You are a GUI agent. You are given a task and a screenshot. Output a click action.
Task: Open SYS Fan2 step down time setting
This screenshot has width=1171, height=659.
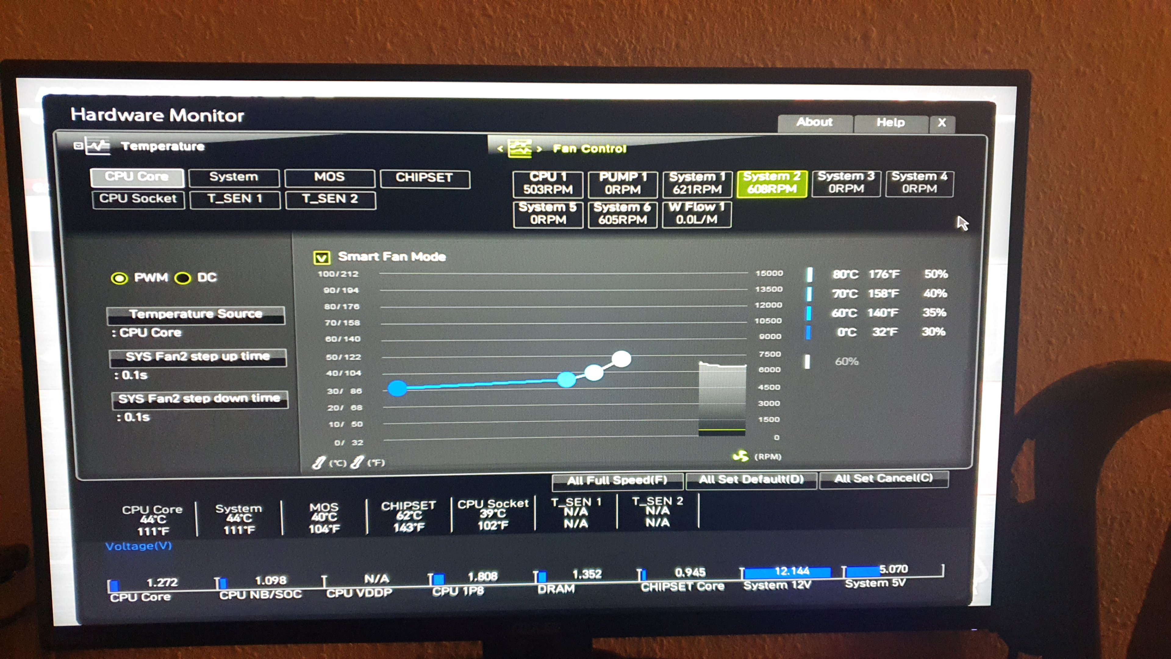pos(199,399)
